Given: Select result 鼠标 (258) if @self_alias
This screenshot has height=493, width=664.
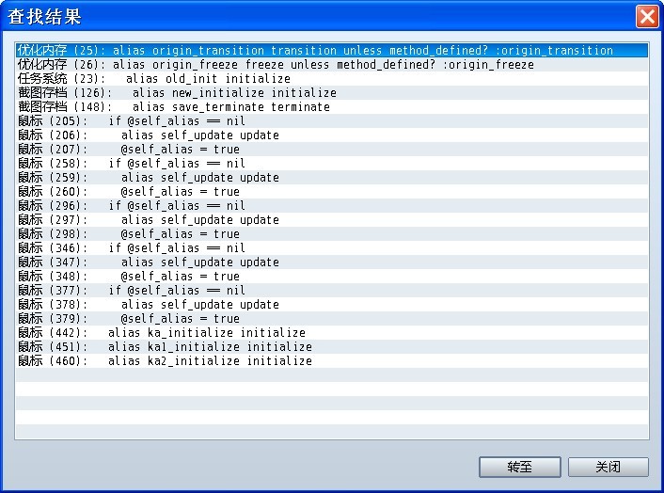Looking at the screenshot, I should pyautogui.click(x=332, y=164).
